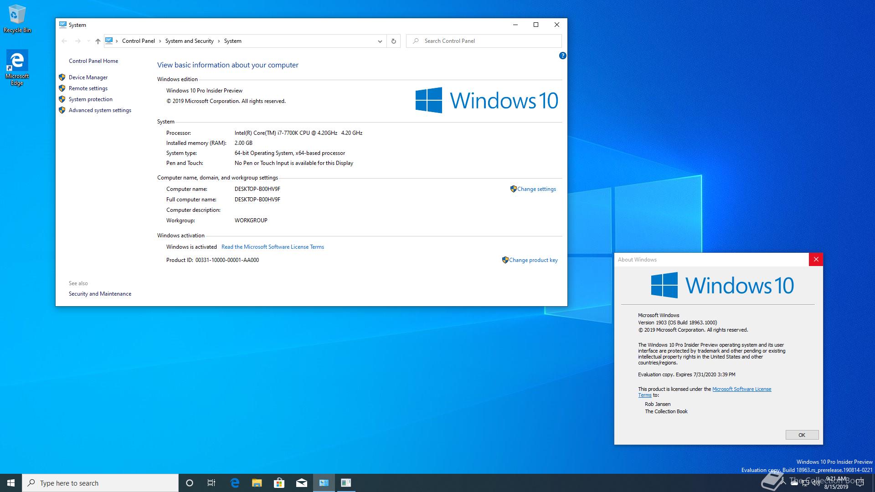The width and height of the screenshot is (875, 492).
Task: Read the Microsoft Software License Terms
Action: (x=273, y=247)
